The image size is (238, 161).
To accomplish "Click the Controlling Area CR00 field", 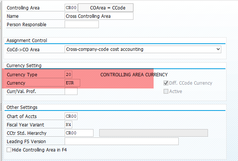I will click(71, 8).
